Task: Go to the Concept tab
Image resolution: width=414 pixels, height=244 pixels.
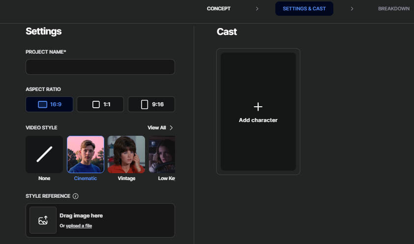Action: [x=218, y=9]
